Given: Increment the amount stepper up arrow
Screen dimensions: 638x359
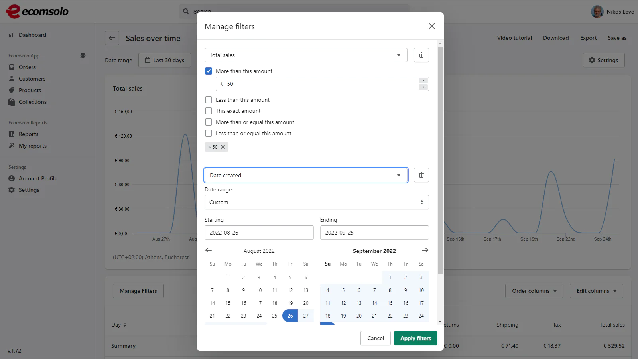Looking at the screenshot, I should click(x=423, y=81).
